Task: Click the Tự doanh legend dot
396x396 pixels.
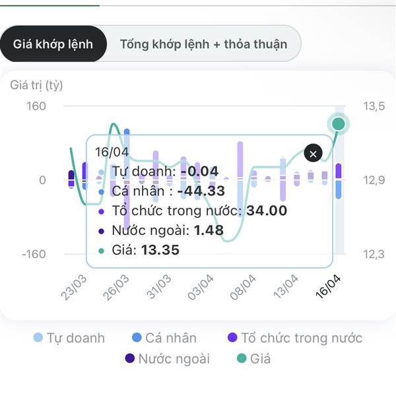Action: (x=39, y=338)
